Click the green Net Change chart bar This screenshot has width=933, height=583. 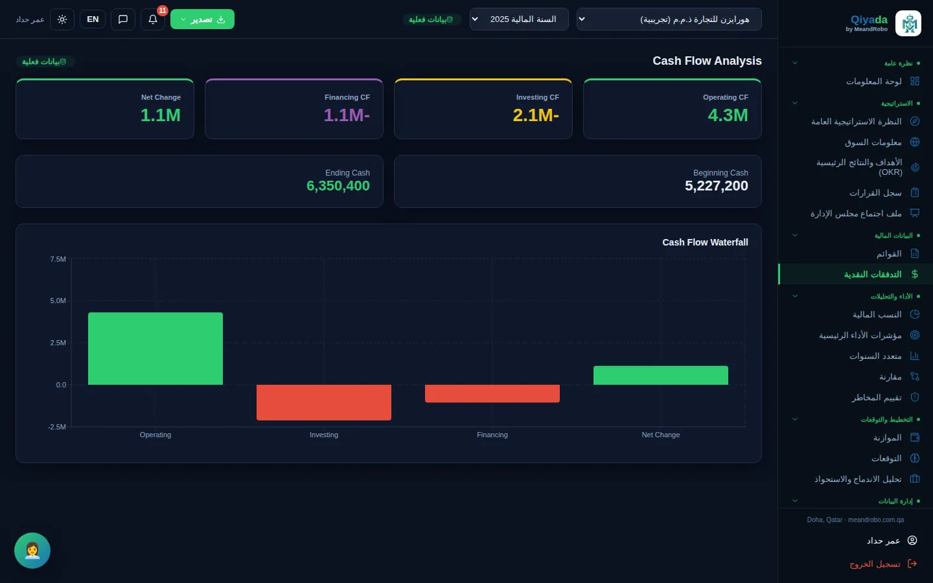[x=661, y=376]
